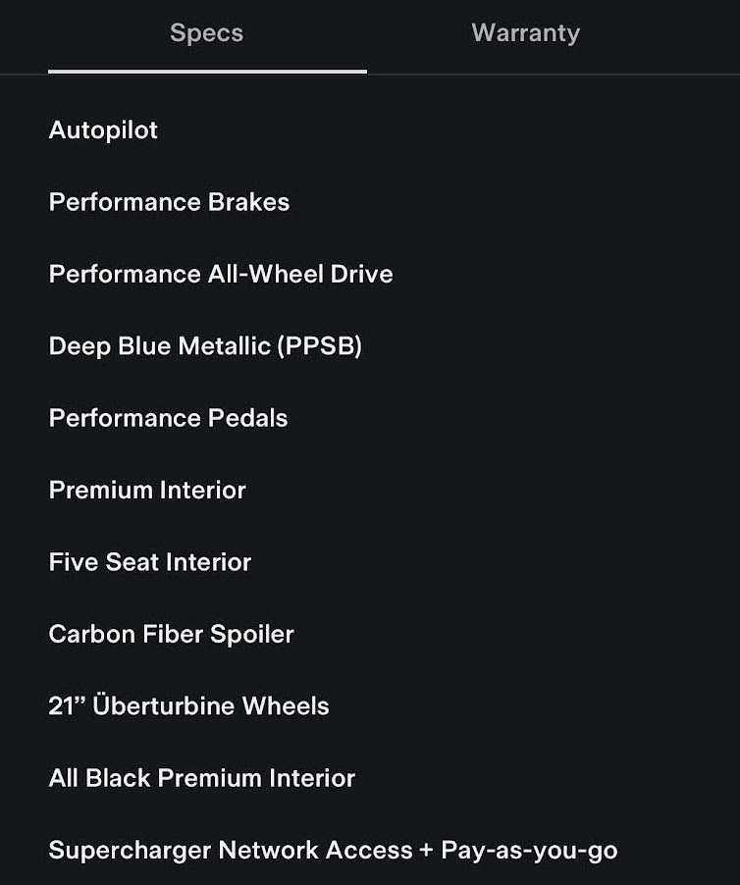Viewport: 740px width, 885px height.
Task: Select the Premium Interior spec line
Action: [147, 490]
